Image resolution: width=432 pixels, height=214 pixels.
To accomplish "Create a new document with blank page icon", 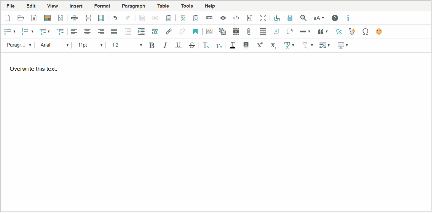I will 7,18.
